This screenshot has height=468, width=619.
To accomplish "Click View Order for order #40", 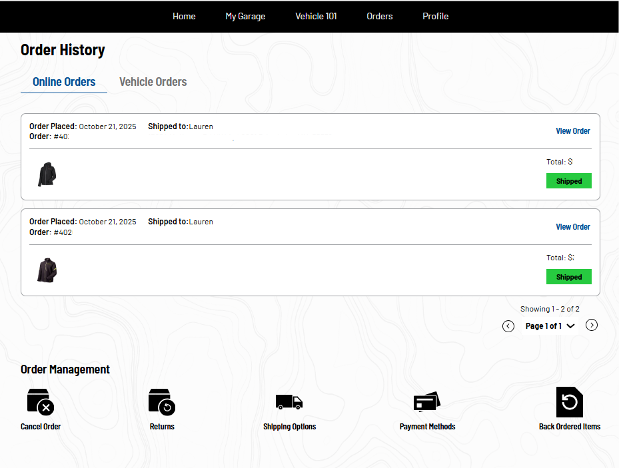I will click(x=573, y=131).
